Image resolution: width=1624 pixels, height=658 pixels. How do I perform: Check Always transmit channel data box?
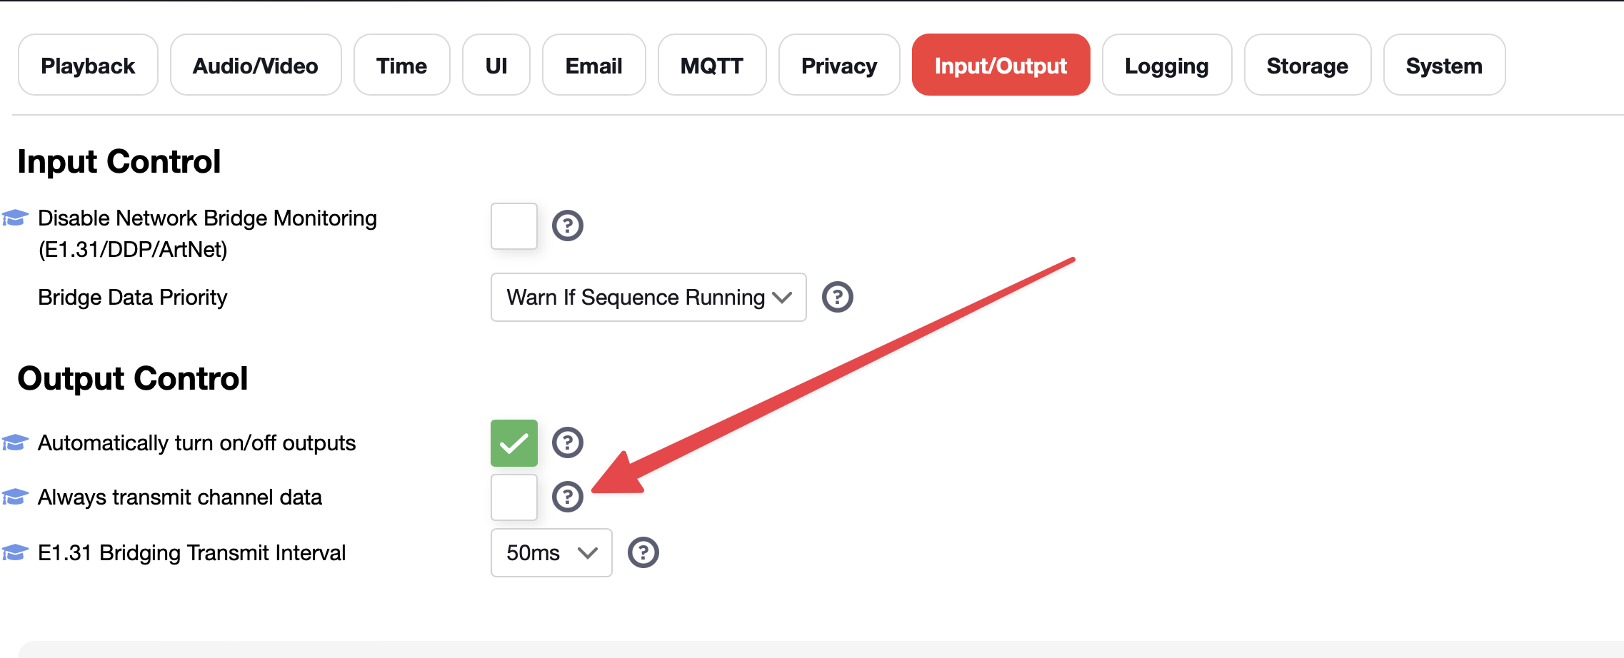click(514, 497)
